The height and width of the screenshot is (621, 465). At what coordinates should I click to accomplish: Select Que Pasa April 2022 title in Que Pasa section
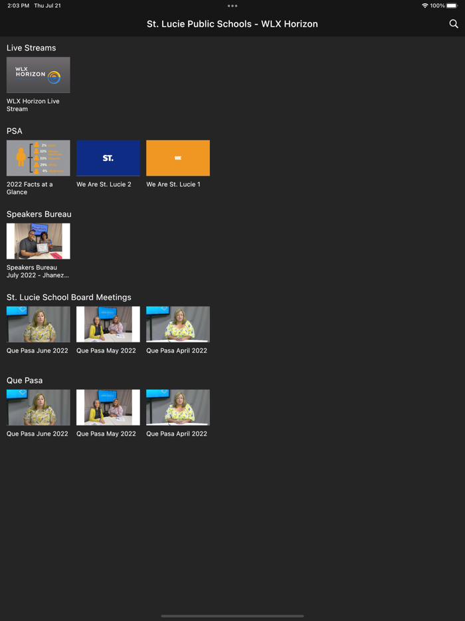pos(177,434)
